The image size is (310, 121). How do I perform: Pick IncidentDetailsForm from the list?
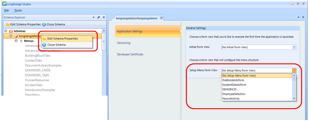point(257,85)
